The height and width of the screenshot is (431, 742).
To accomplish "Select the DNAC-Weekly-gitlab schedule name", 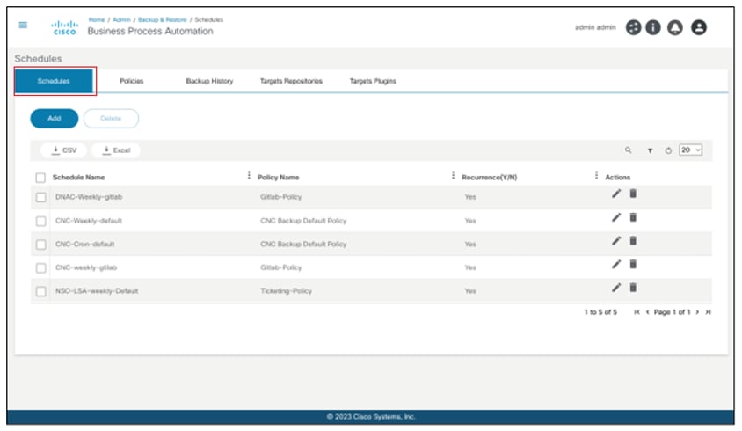I will pos(89,196).
